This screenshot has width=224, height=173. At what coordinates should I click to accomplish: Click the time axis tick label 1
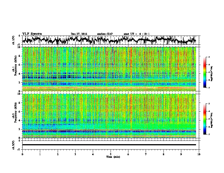40,154
